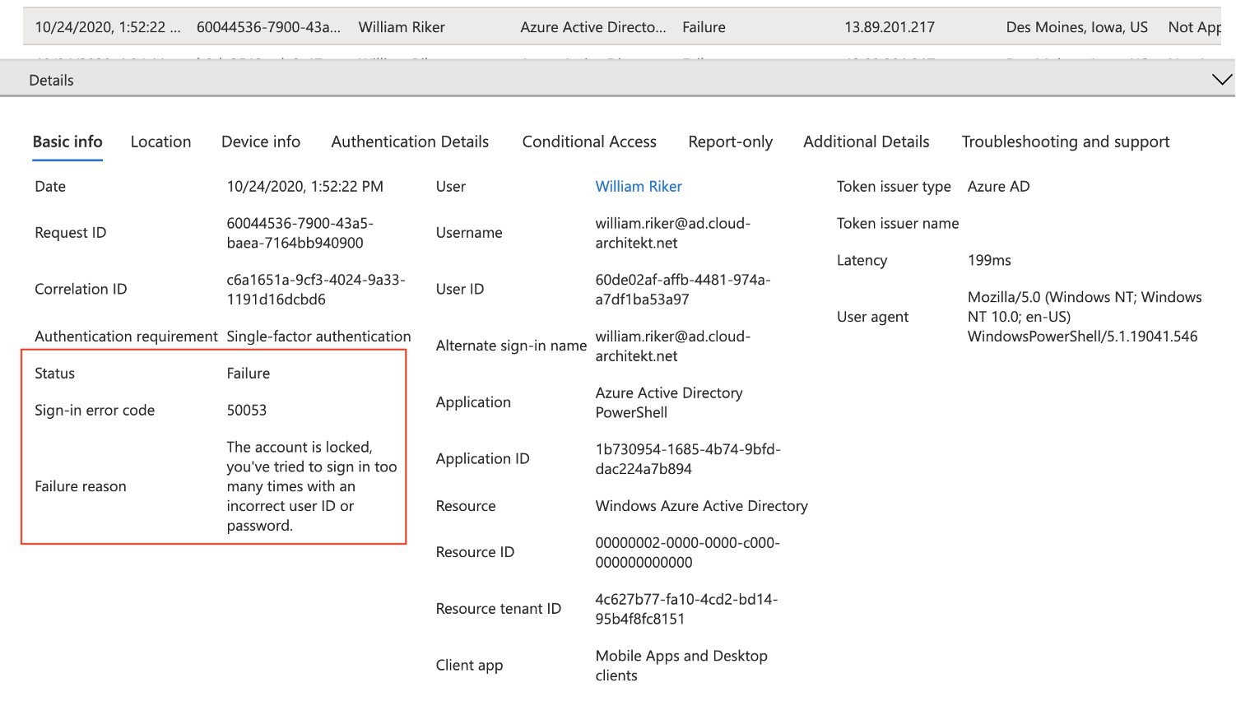Viewport: 1236px width, 701px height.
Task: Click User agent value Mozilla/5.0 WindowsPowerShell
Action: pyautogui.click(x=1085, y=317)
